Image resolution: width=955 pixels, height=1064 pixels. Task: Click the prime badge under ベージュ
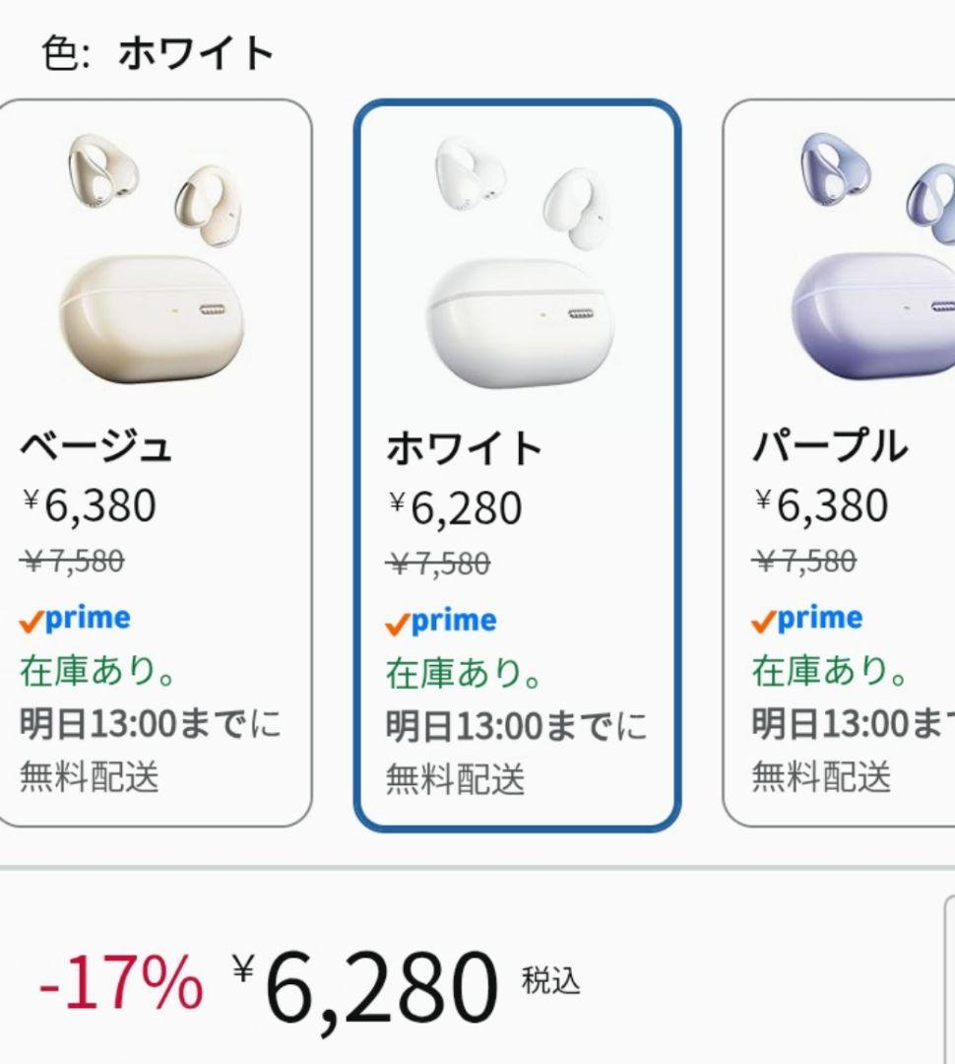point(75,619)
